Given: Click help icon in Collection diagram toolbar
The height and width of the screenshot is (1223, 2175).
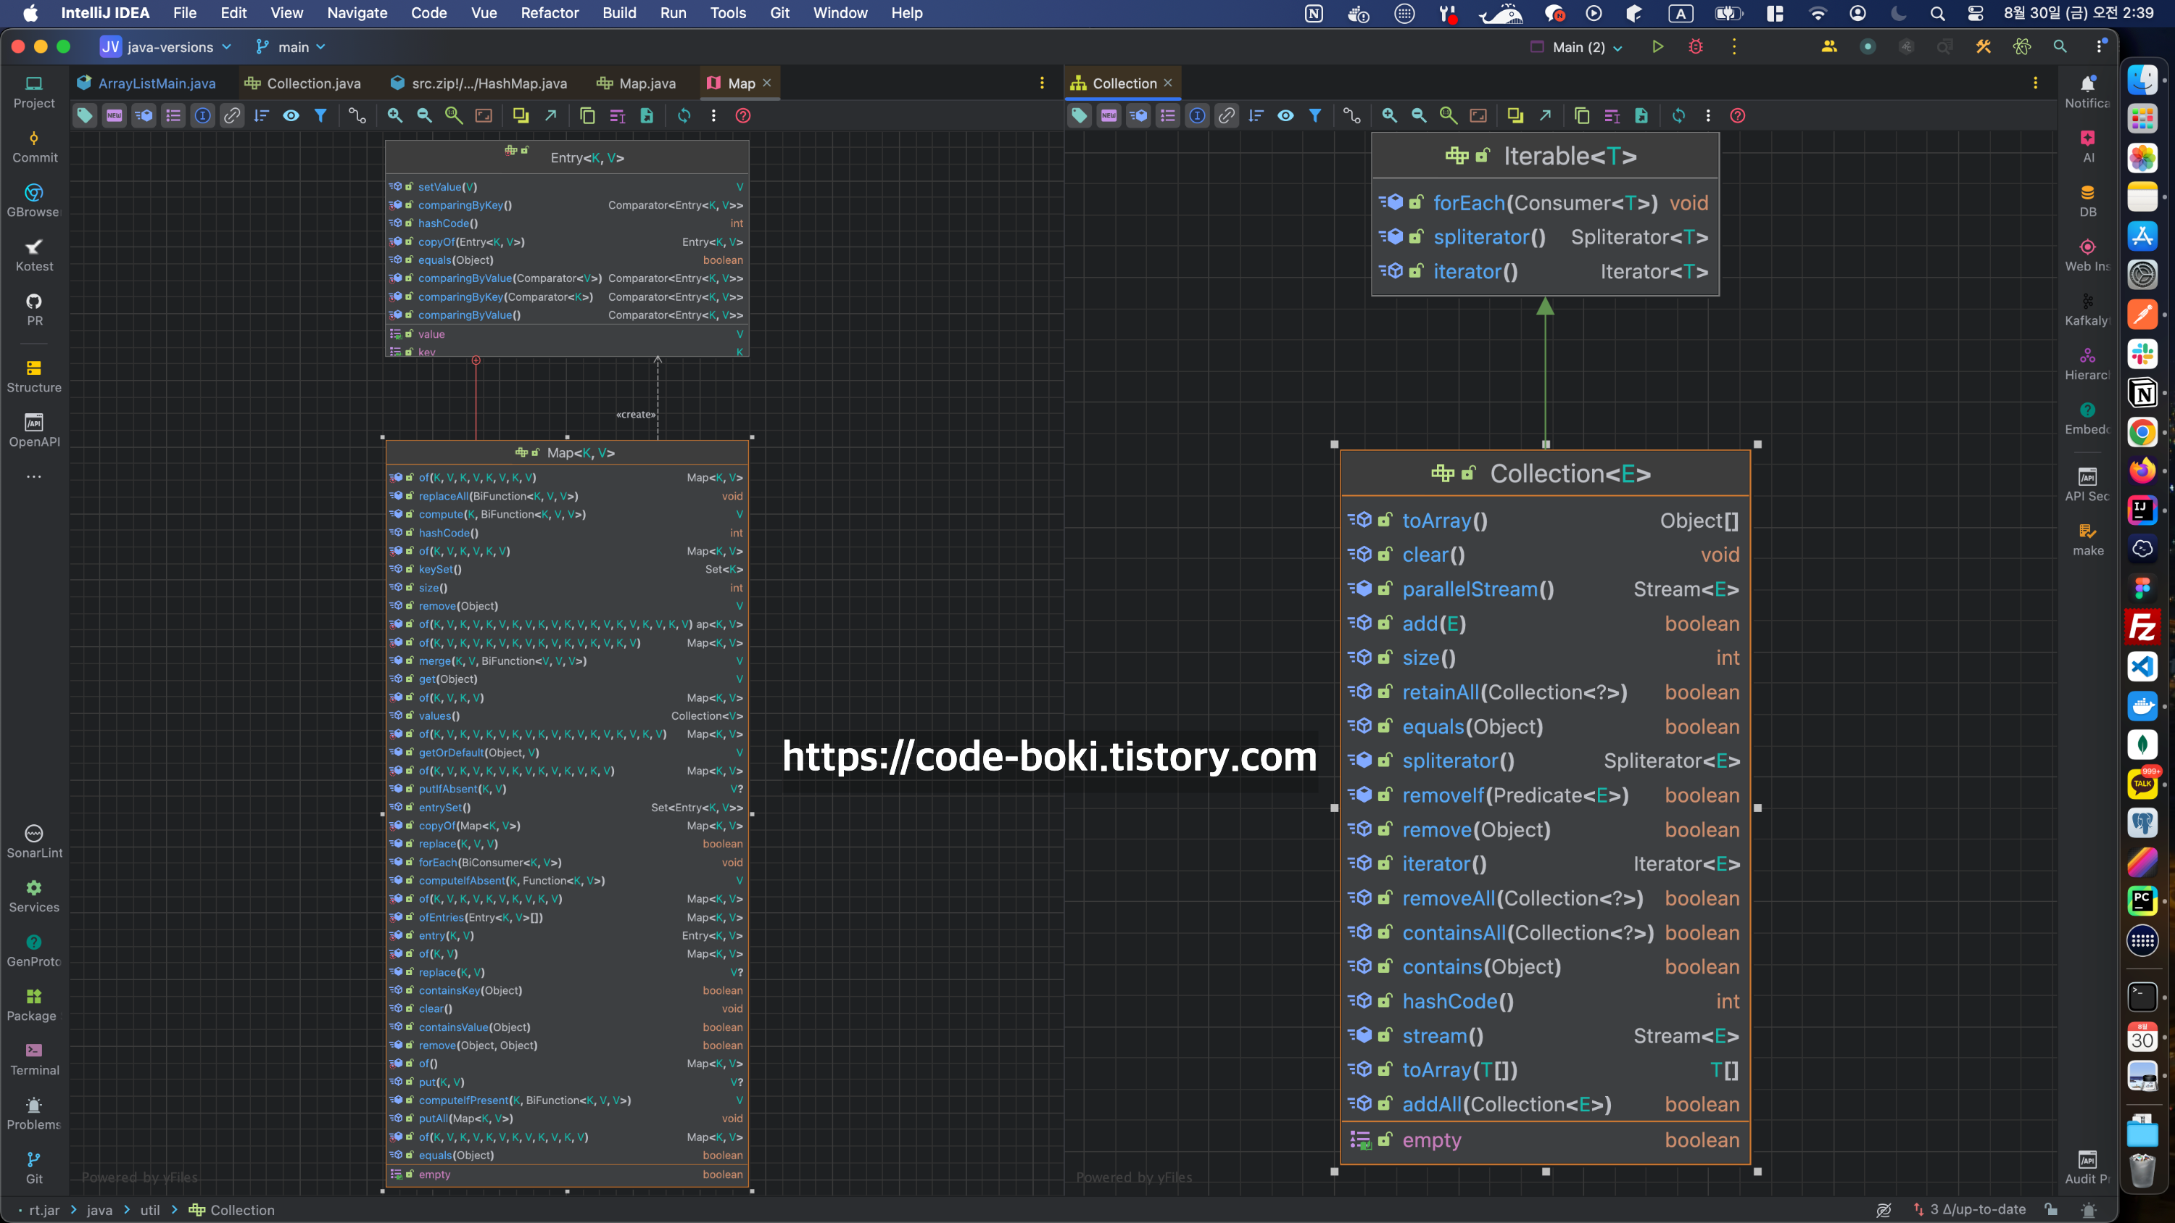Looking at the screenshot, I should pyautogui.click(x=1737, y=116).
